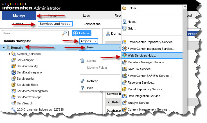Viewport: 207px width, 123px height.
Task: Click the Model Repository Service icon
Action: 124,89
